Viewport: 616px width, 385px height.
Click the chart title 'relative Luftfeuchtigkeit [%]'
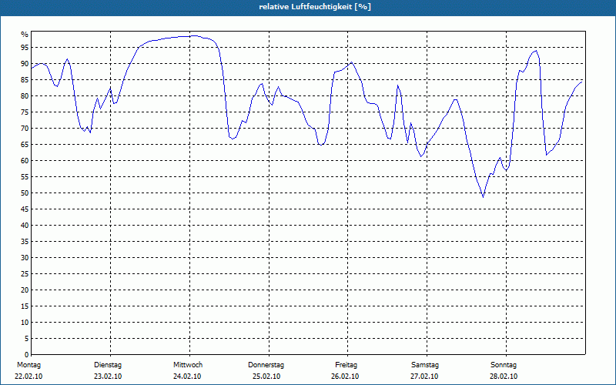[315, 7]
